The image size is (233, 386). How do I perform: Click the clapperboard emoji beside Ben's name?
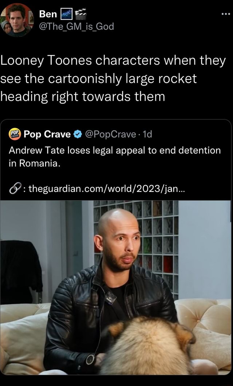click(x=80, y=14)
